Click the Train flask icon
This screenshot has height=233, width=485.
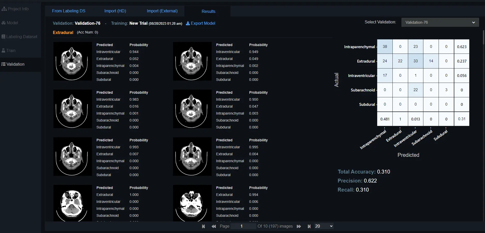point(3,50)
